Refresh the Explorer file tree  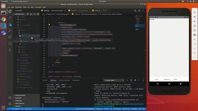tap(34, 14)
